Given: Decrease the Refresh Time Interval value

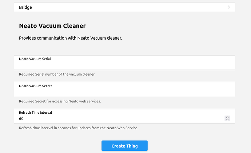Looking at the screenshot, I should click(227, 120).
